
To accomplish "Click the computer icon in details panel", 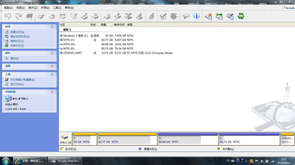I will [x=8, y=99].
